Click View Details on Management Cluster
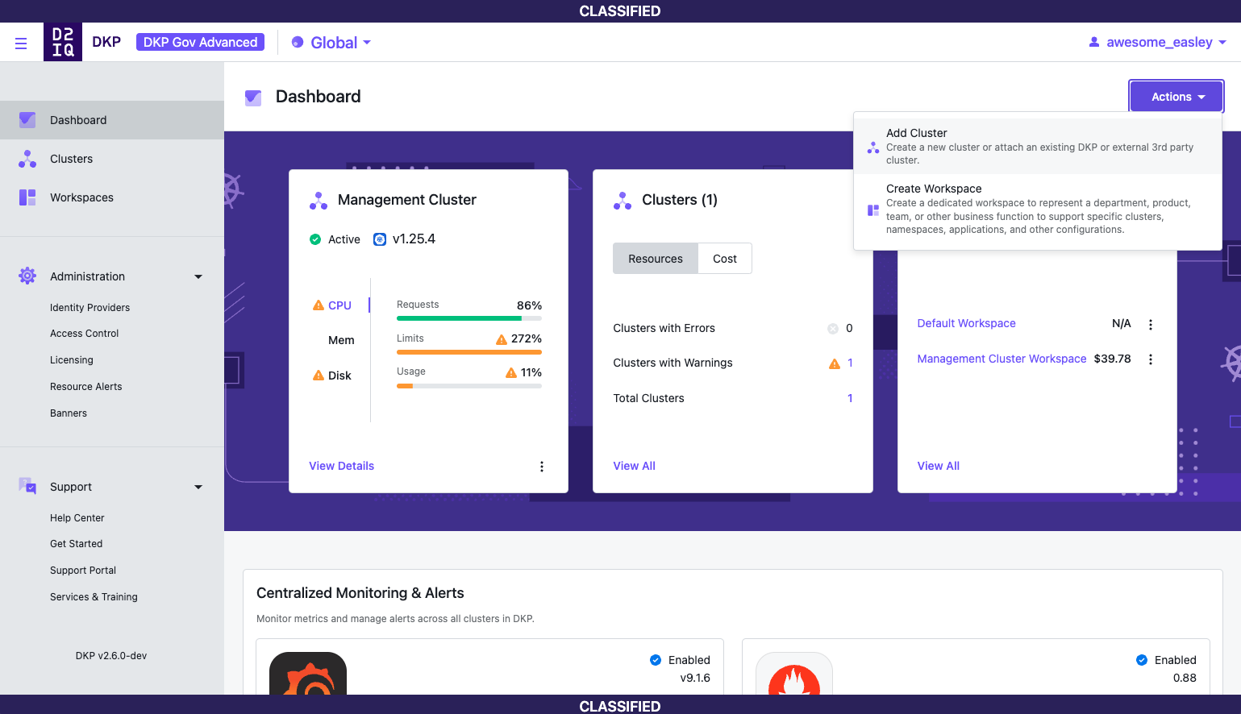Viewport: 1241px width, 714px height. click(342, 466)
